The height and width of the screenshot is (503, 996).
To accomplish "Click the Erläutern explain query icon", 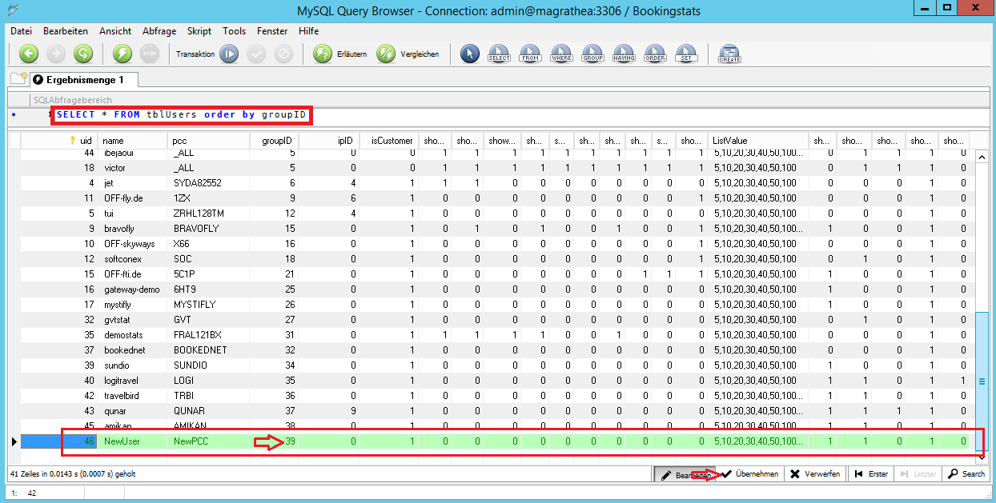I will (x=323, y=54).
